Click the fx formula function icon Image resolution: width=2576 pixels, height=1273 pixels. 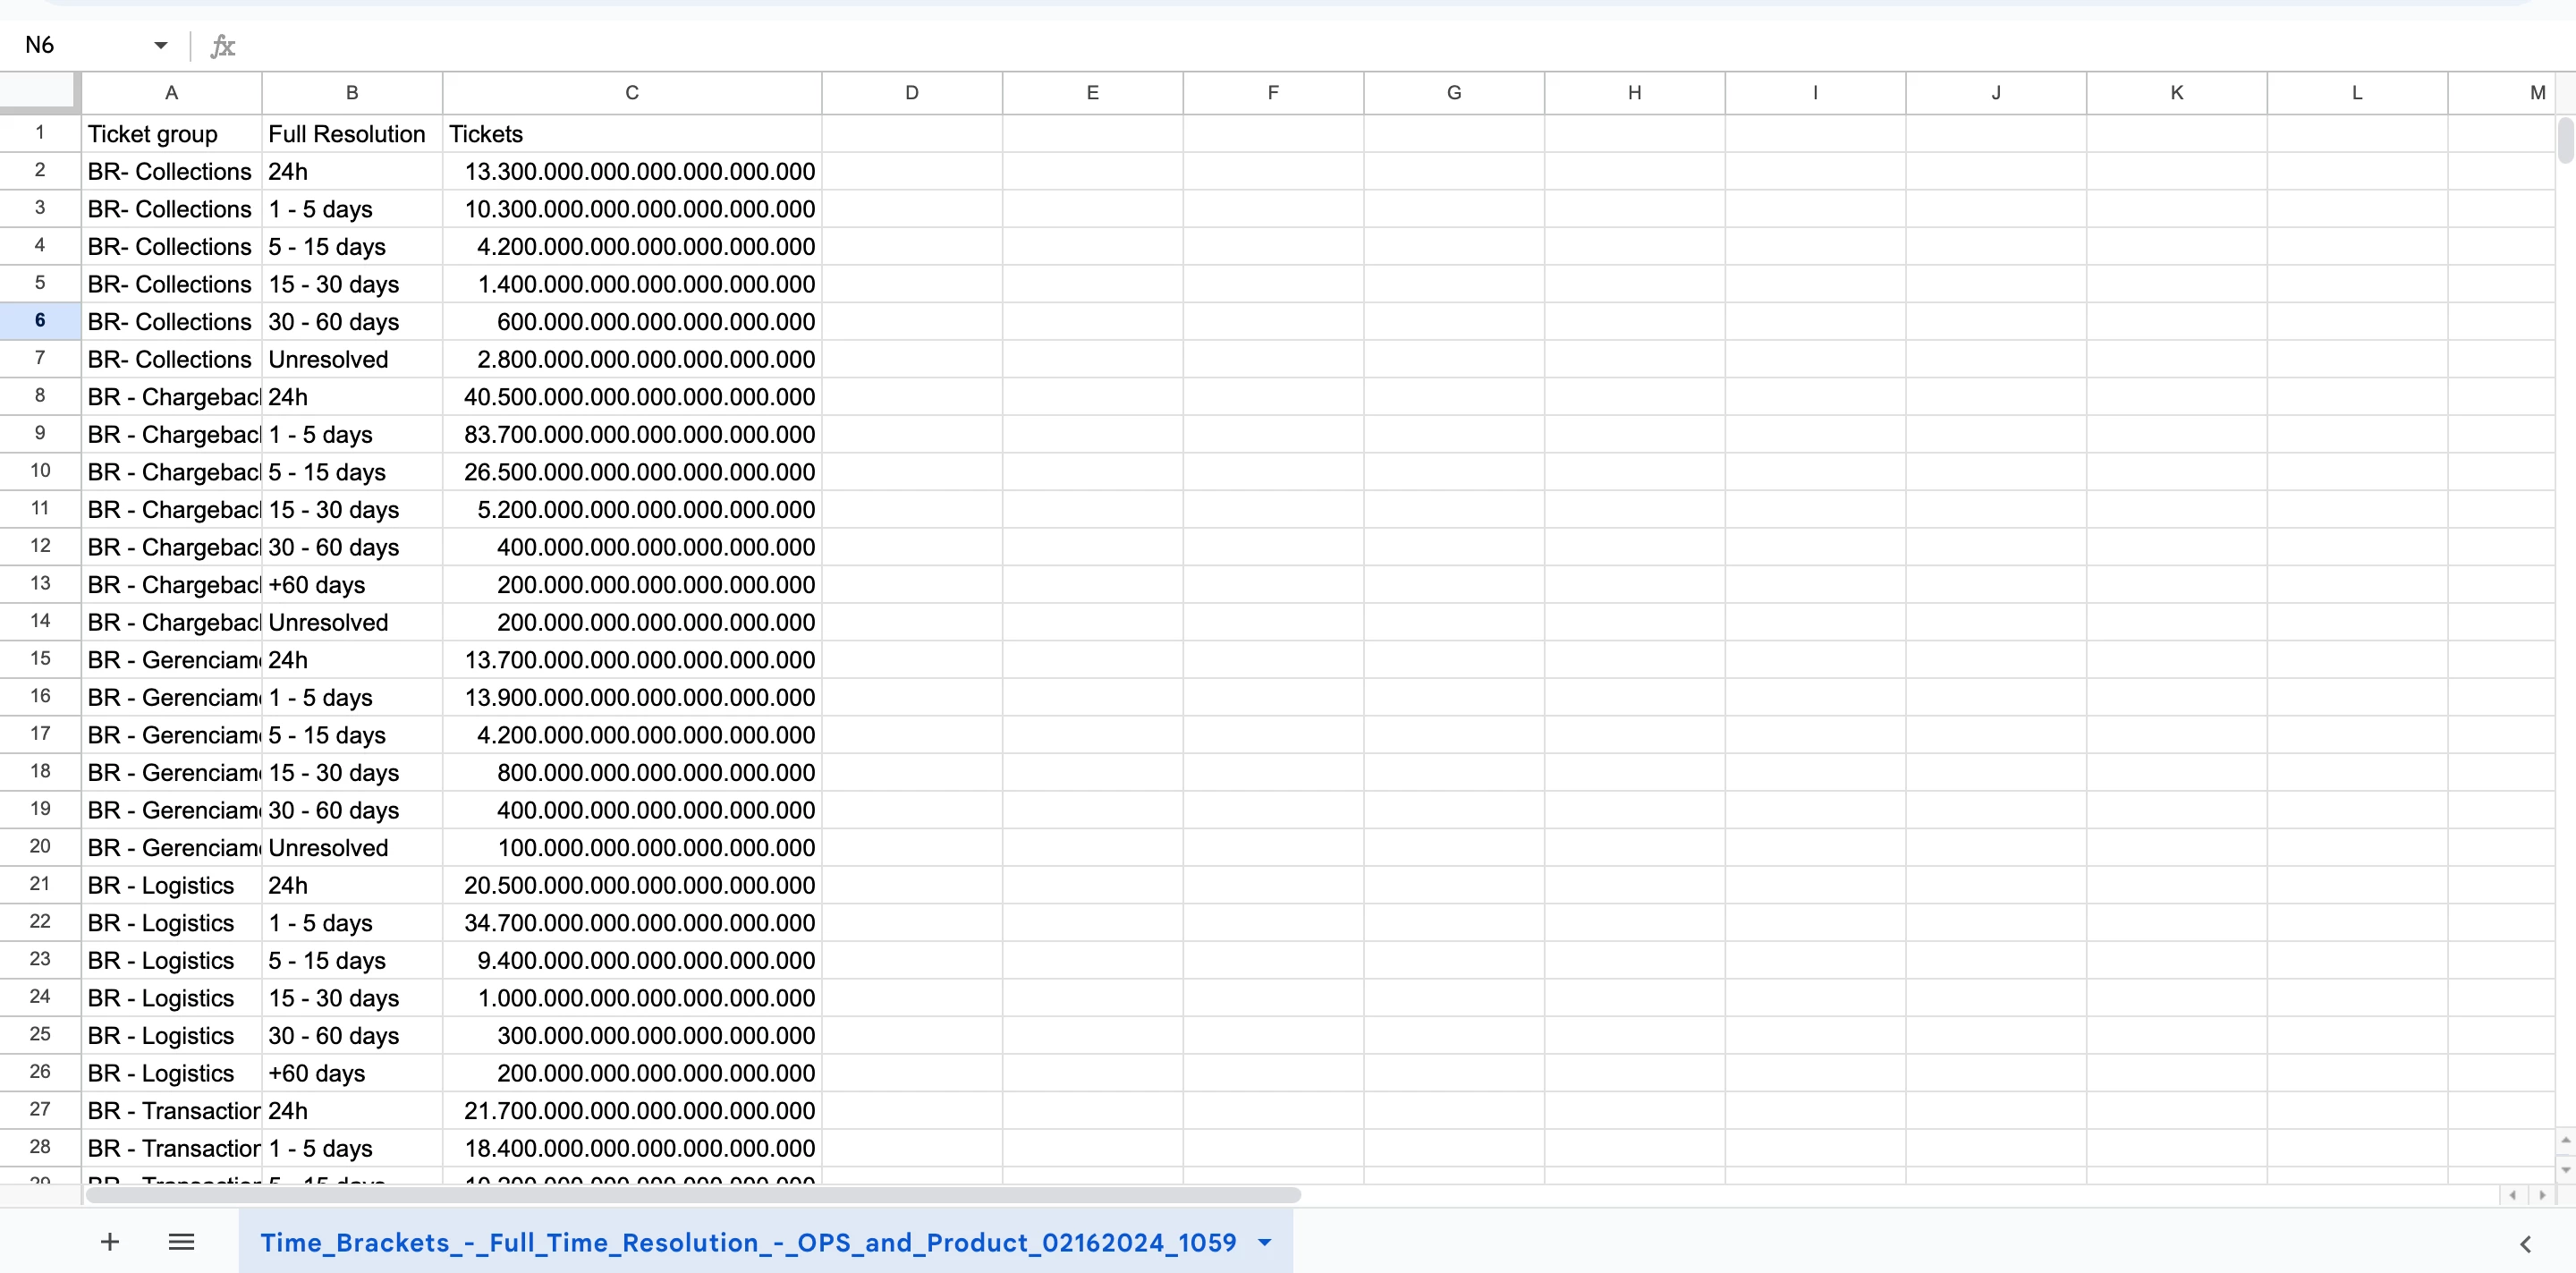222,46
